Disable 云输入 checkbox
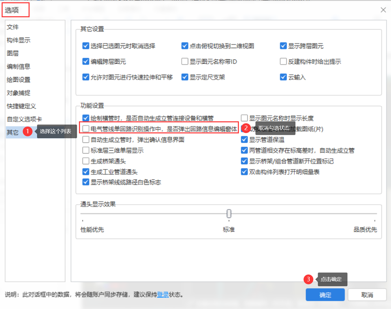Image resolution: width=391 pixels, height=309 pixels. pos(283,77)
